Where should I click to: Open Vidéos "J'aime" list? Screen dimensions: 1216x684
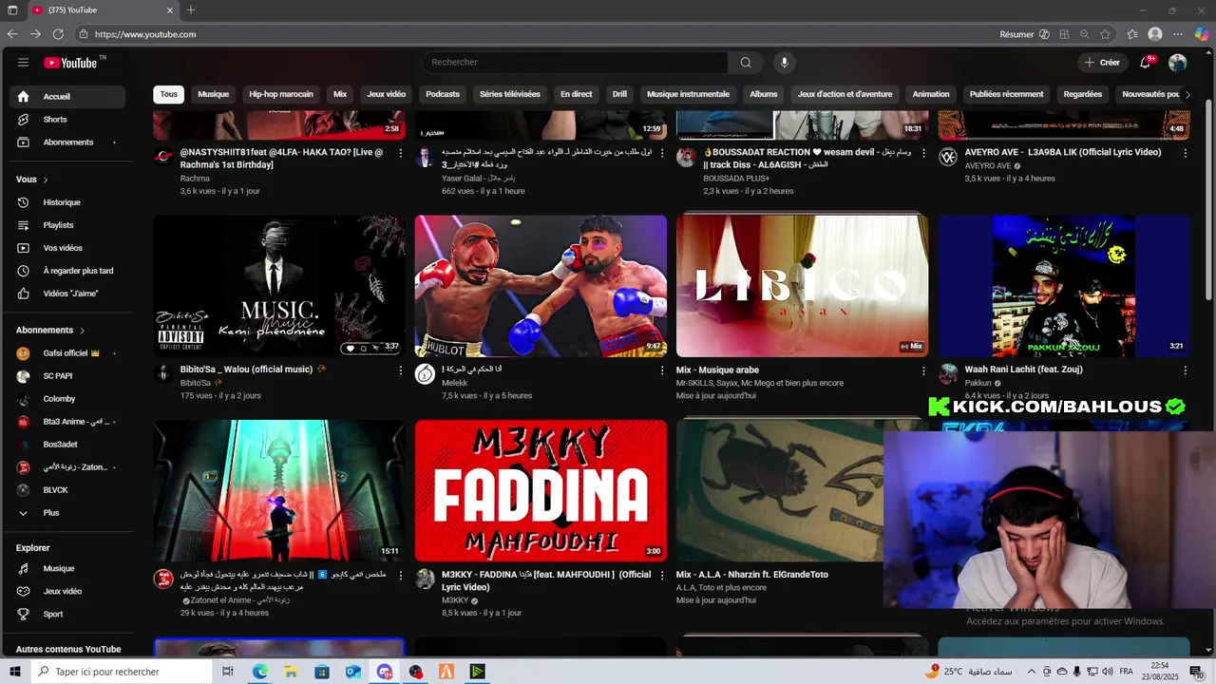point(67,294)
